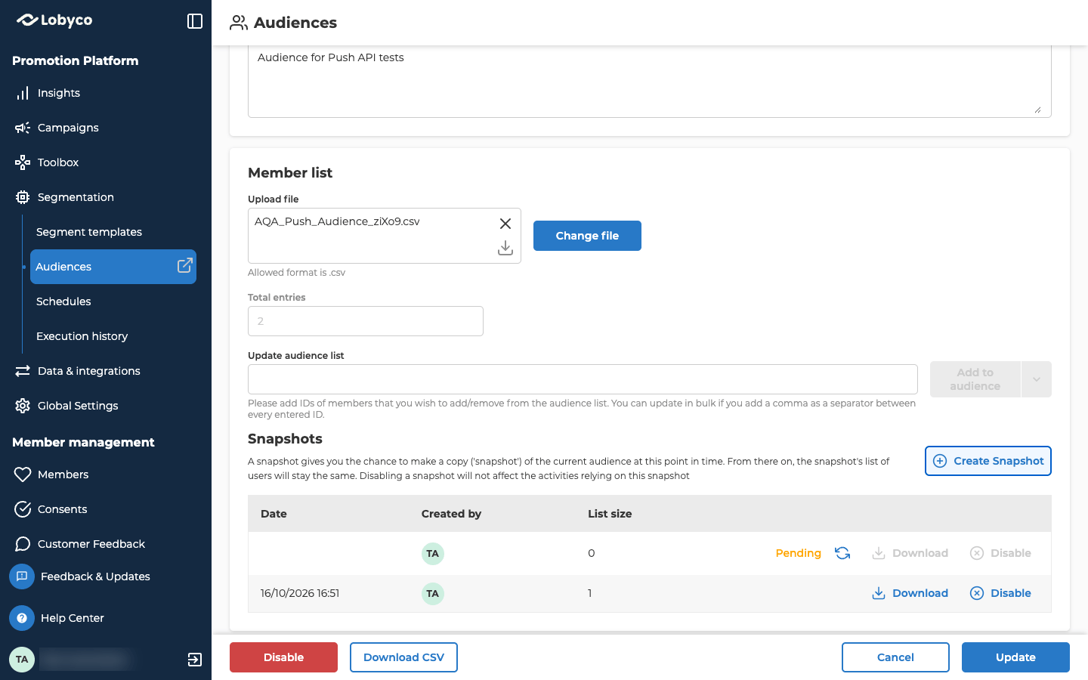Click the red Disable audience button
1088x680 pixels.
click(283, 657)
